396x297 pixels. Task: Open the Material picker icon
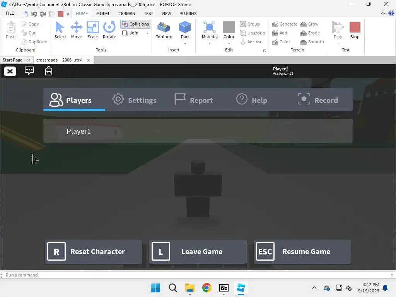[x=209, y=27]
